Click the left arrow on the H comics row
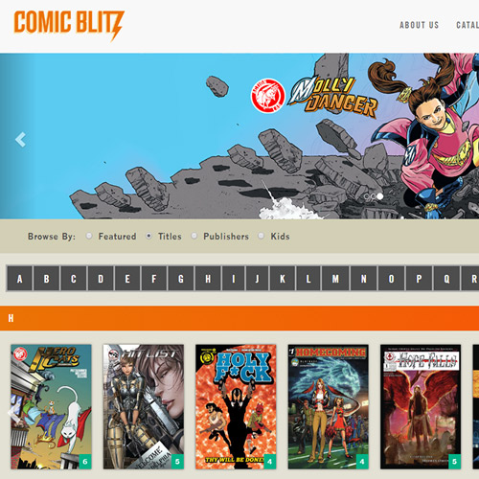The height and width of the screenshot is (479, 479). click(x=11, y=413)
